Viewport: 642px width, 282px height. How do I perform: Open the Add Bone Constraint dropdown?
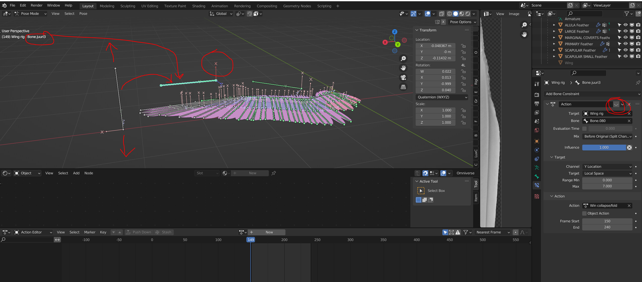(592, 94)
